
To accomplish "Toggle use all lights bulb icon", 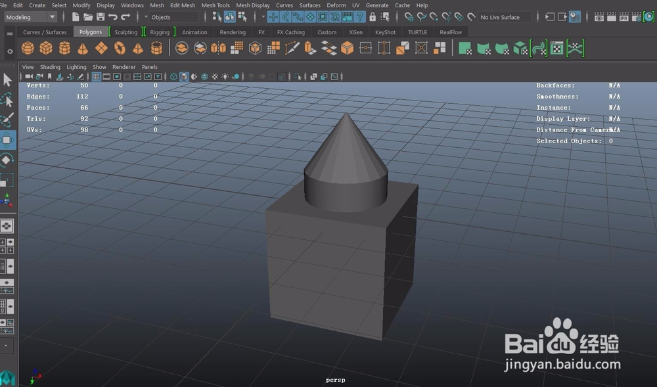I will pyautogui.click(x=225, y=77).
